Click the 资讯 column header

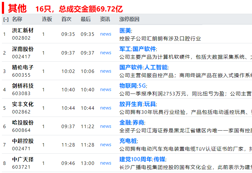point(105,19)
